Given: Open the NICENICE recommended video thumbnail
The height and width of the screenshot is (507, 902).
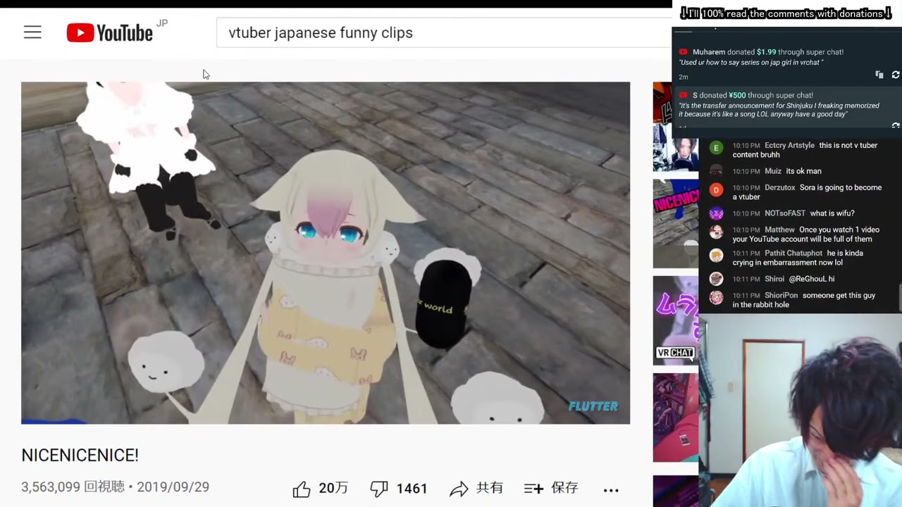Looking at the screenshot, I should [675, 223].
